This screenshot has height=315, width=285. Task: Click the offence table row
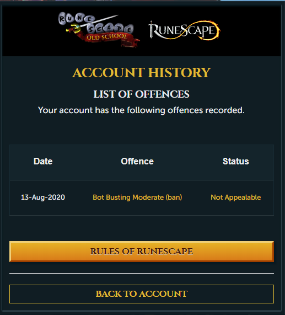tap(142, 197)
